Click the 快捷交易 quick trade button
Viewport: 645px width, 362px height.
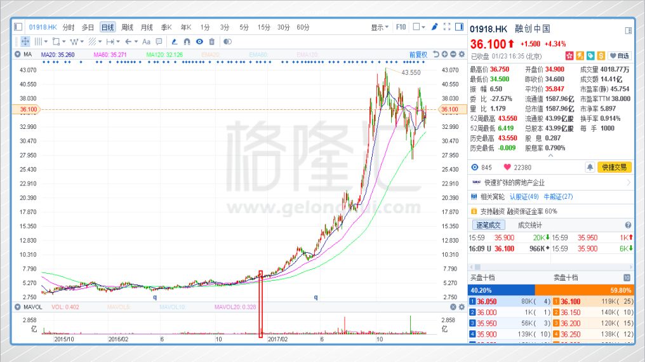pyautogui.click(x=614, y=167)
